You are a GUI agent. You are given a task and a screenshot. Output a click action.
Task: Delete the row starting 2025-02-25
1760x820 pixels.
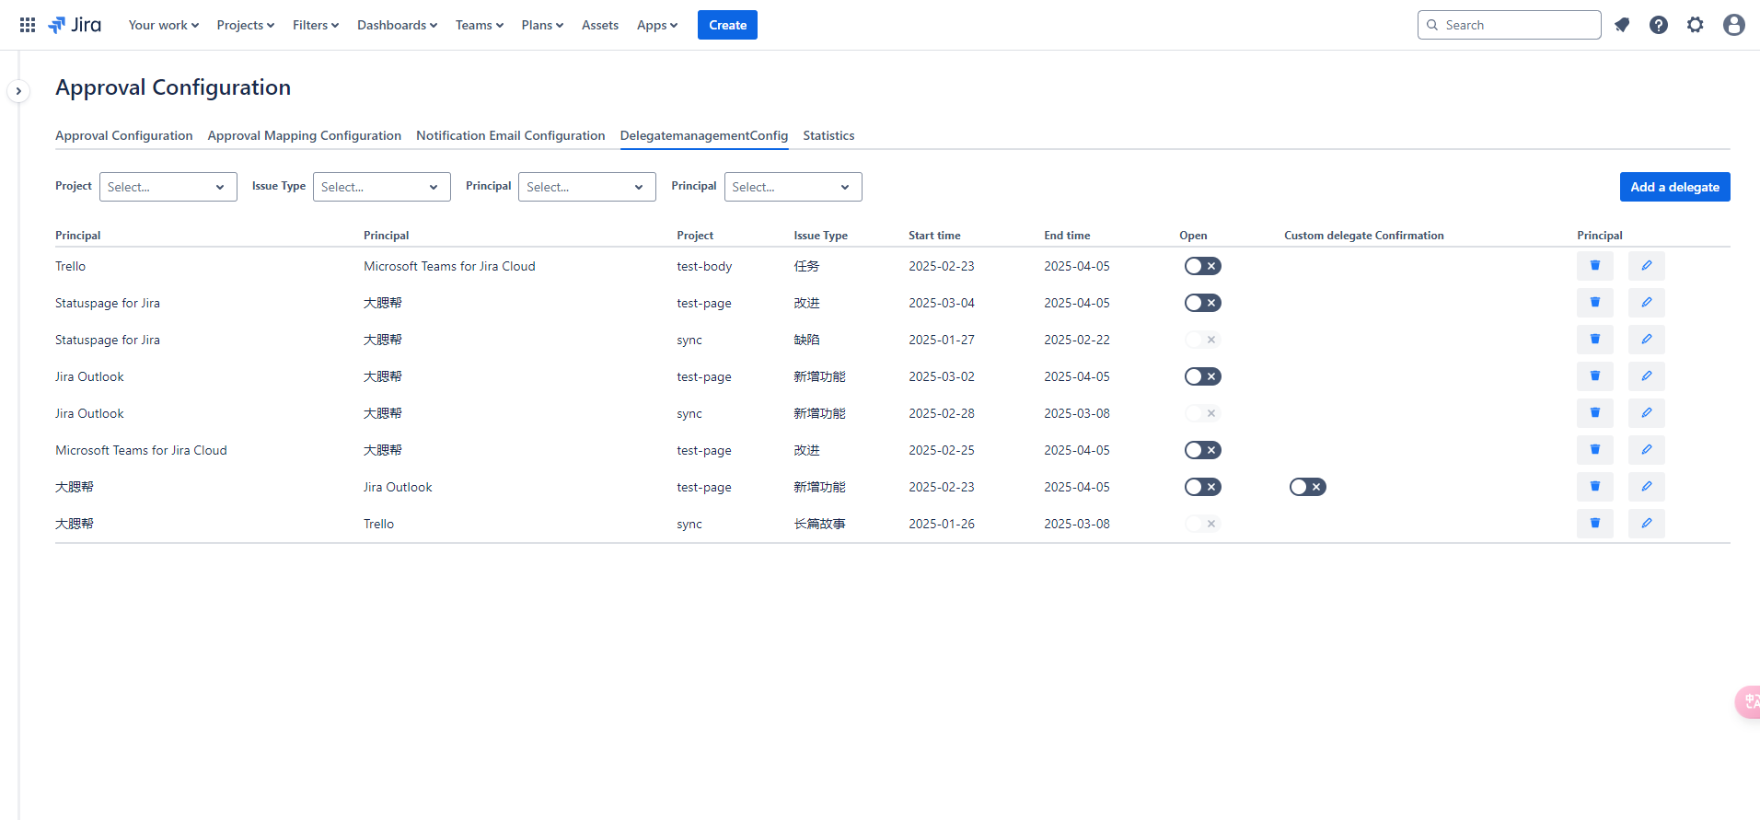pos(1595,450)
